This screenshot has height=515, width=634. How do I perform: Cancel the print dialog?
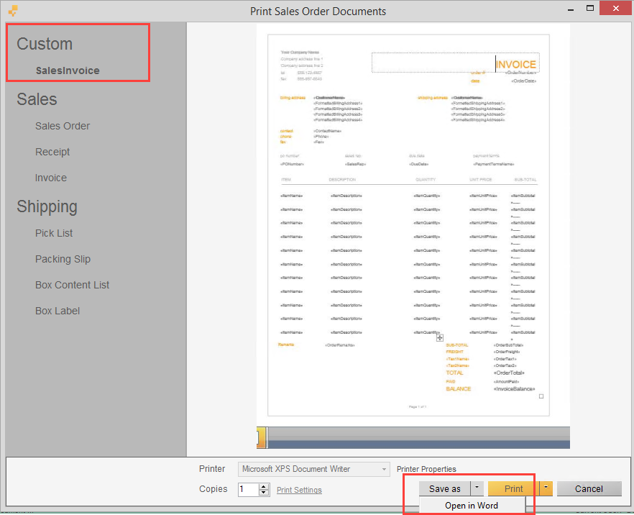tap(589, 488)
